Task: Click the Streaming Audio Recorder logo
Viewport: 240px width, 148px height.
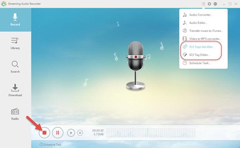Action: coord(4,4)
